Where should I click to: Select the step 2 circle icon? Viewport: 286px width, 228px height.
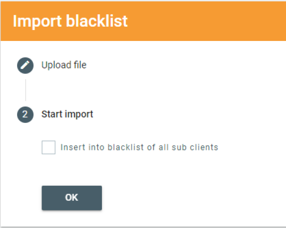pos(25,115)
